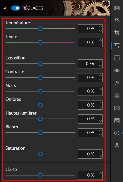Open the picture frame icon
Image resolution: width=123 pixels, height=182 pixels.
(117, 121)
